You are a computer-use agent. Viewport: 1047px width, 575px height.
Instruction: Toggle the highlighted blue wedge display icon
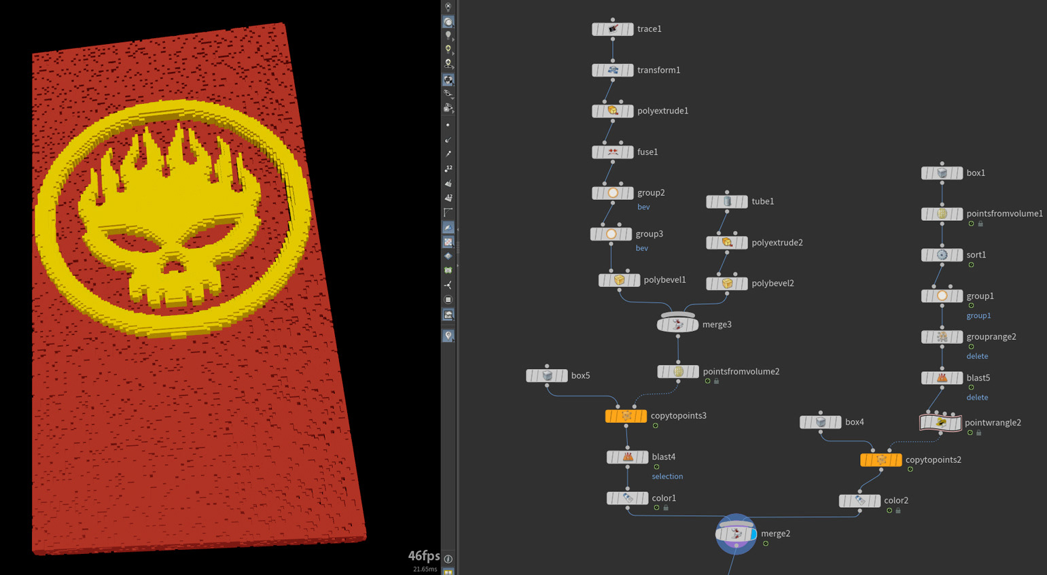(x=448, y=227)
